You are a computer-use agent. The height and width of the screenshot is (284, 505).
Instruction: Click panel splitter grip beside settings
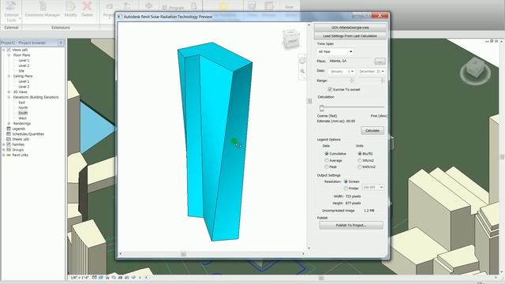point(309,101)
